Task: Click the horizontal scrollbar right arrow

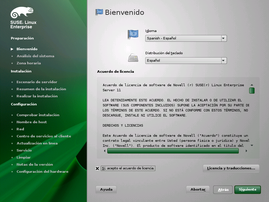Action: (x=246, y=151)
